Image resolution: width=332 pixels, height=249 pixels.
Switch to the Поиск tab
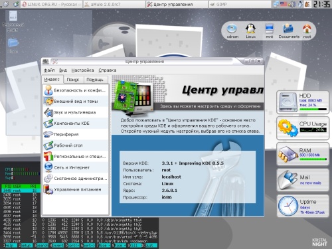(x=73, y=80)
